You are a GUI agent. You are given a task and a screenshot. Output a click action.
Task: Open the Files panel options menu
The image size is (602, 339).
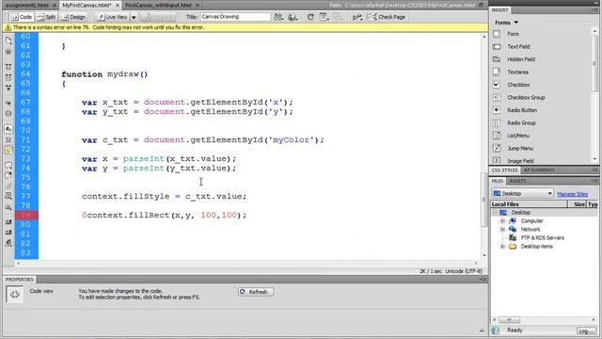594,181
